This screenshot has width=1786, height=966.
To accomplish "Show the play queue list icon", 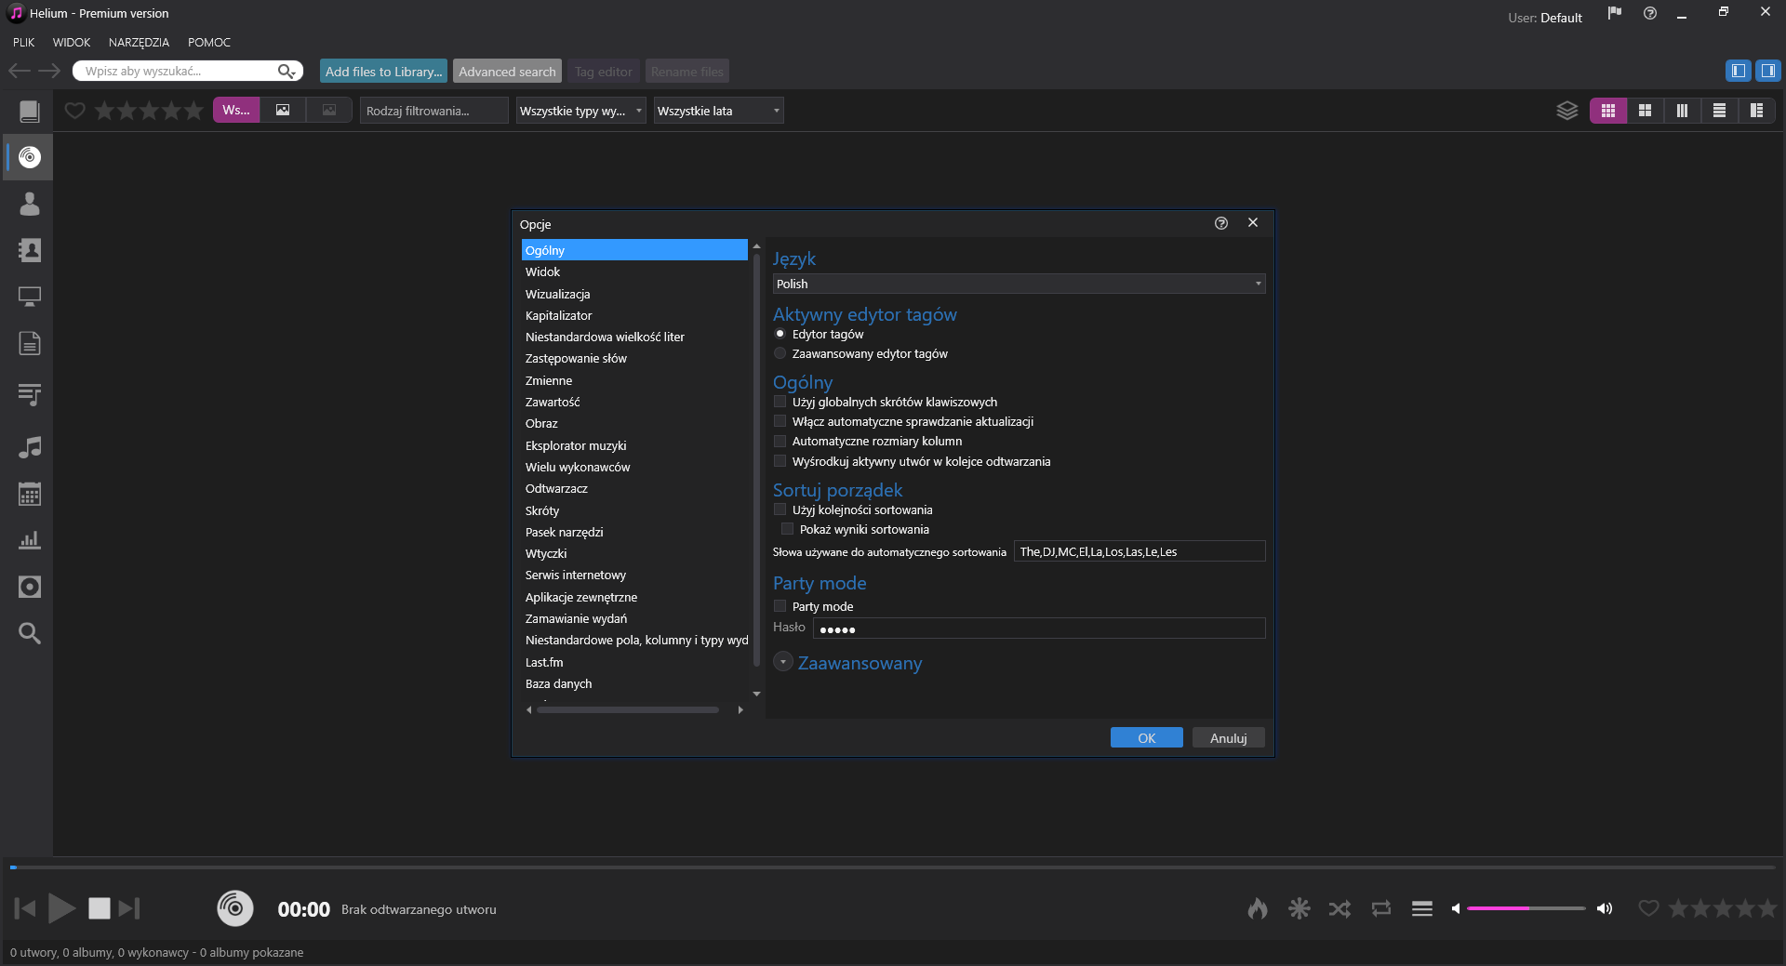I will pyautogui.click(x=1422, y=908).
